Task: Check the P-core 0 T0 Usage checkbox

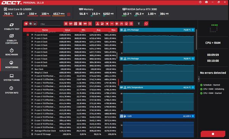Action: point(28,134)
